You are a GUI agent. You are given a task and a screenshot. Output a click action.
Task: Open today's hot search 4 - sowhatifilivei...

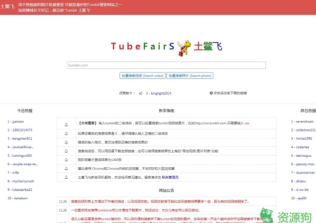click(21, 147)
